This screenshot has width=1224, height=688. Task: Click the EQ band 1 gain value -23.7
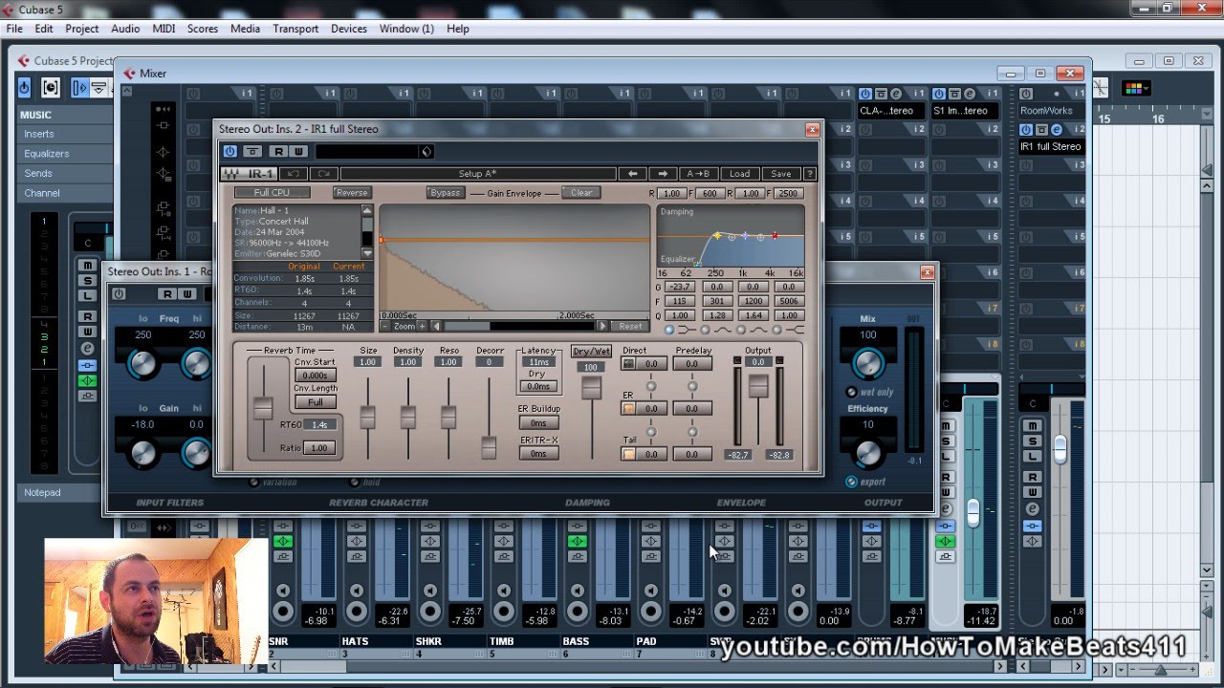tap(680, 287)
